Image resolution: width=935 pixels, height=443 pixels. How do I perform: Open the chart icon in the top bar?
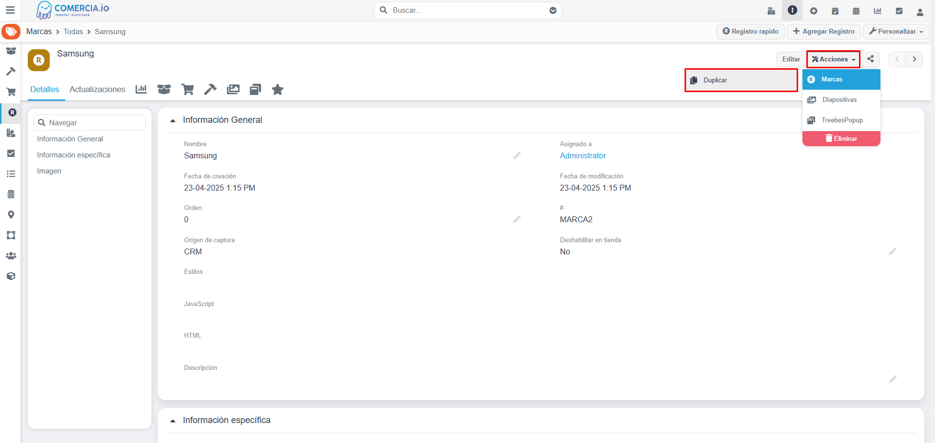click(878, 11)
